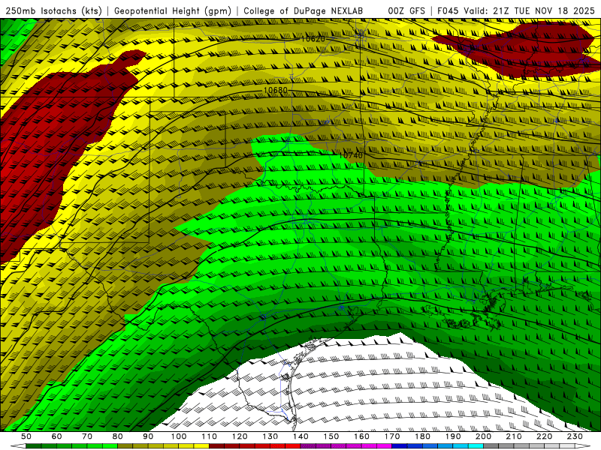Pick the dark blue swatch starting at 170
Viewport: 601px width, 450px height.
400,445
